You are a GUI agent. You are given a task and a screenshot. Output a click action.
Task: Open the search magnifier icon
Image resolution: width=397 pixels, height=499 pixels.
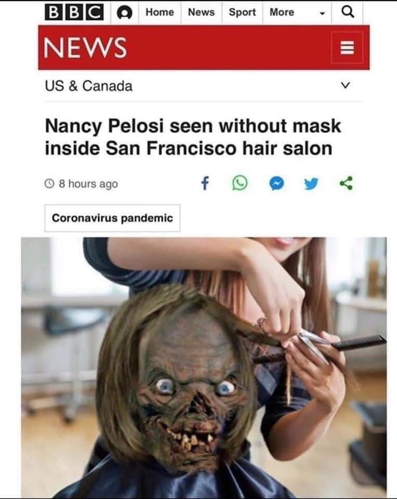(x=347, y=12)
